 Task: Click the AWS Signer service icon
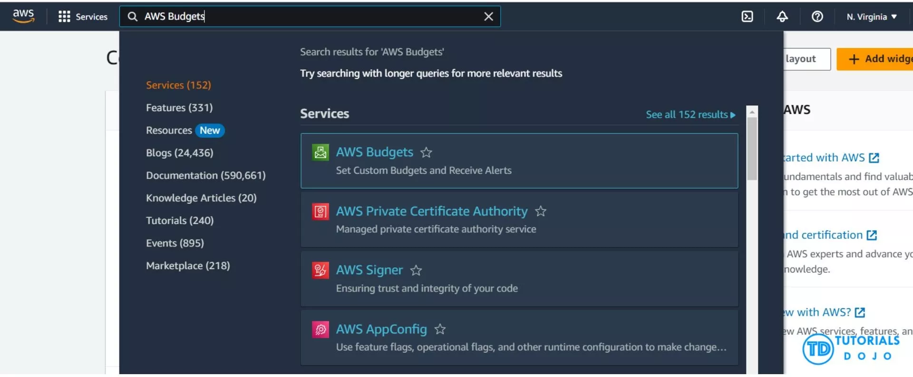pyautogui.click(x=321, y=270)
